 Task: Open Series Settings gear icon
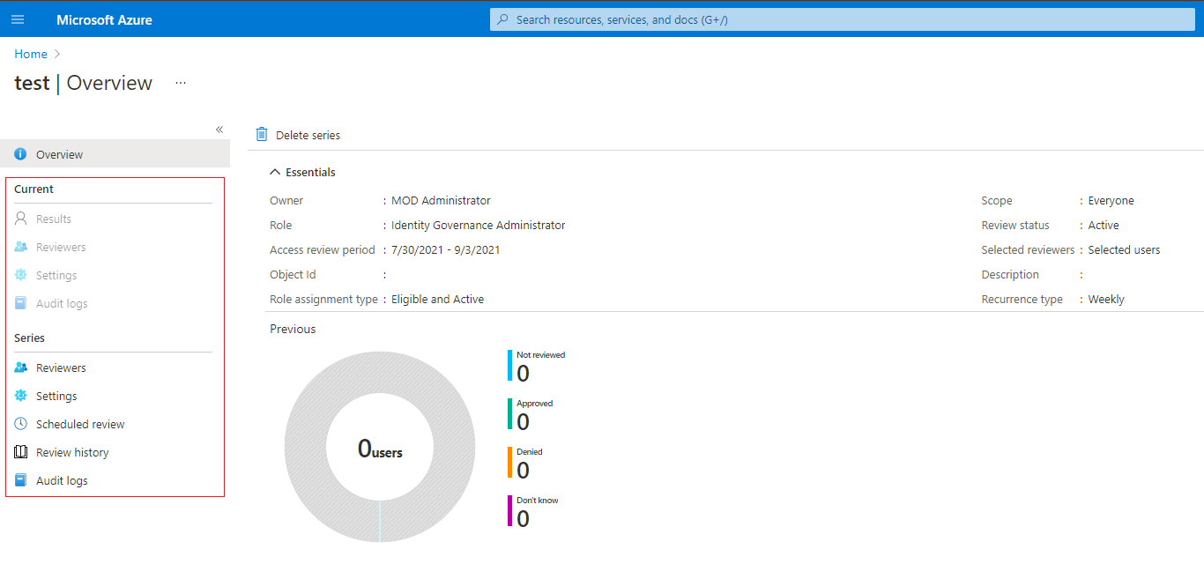(x=21, y=396)
